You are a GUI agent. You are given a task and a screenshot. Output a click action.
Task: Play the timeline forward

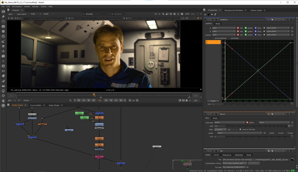click(106, 100)
